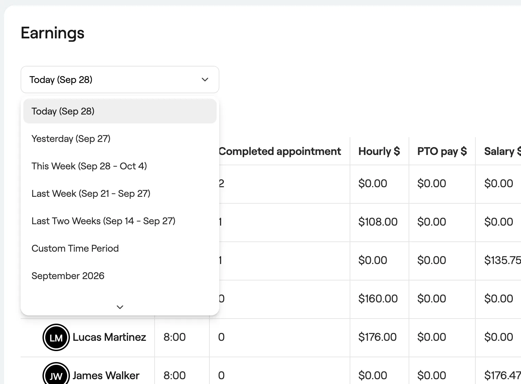Click the JW avatar for James Walker

tap(56, 374)
